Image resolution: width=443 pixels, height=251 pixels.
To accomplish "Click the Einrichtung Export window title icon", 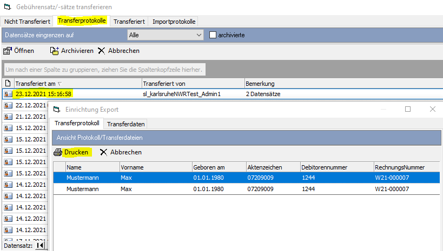I will pos(56,110).
